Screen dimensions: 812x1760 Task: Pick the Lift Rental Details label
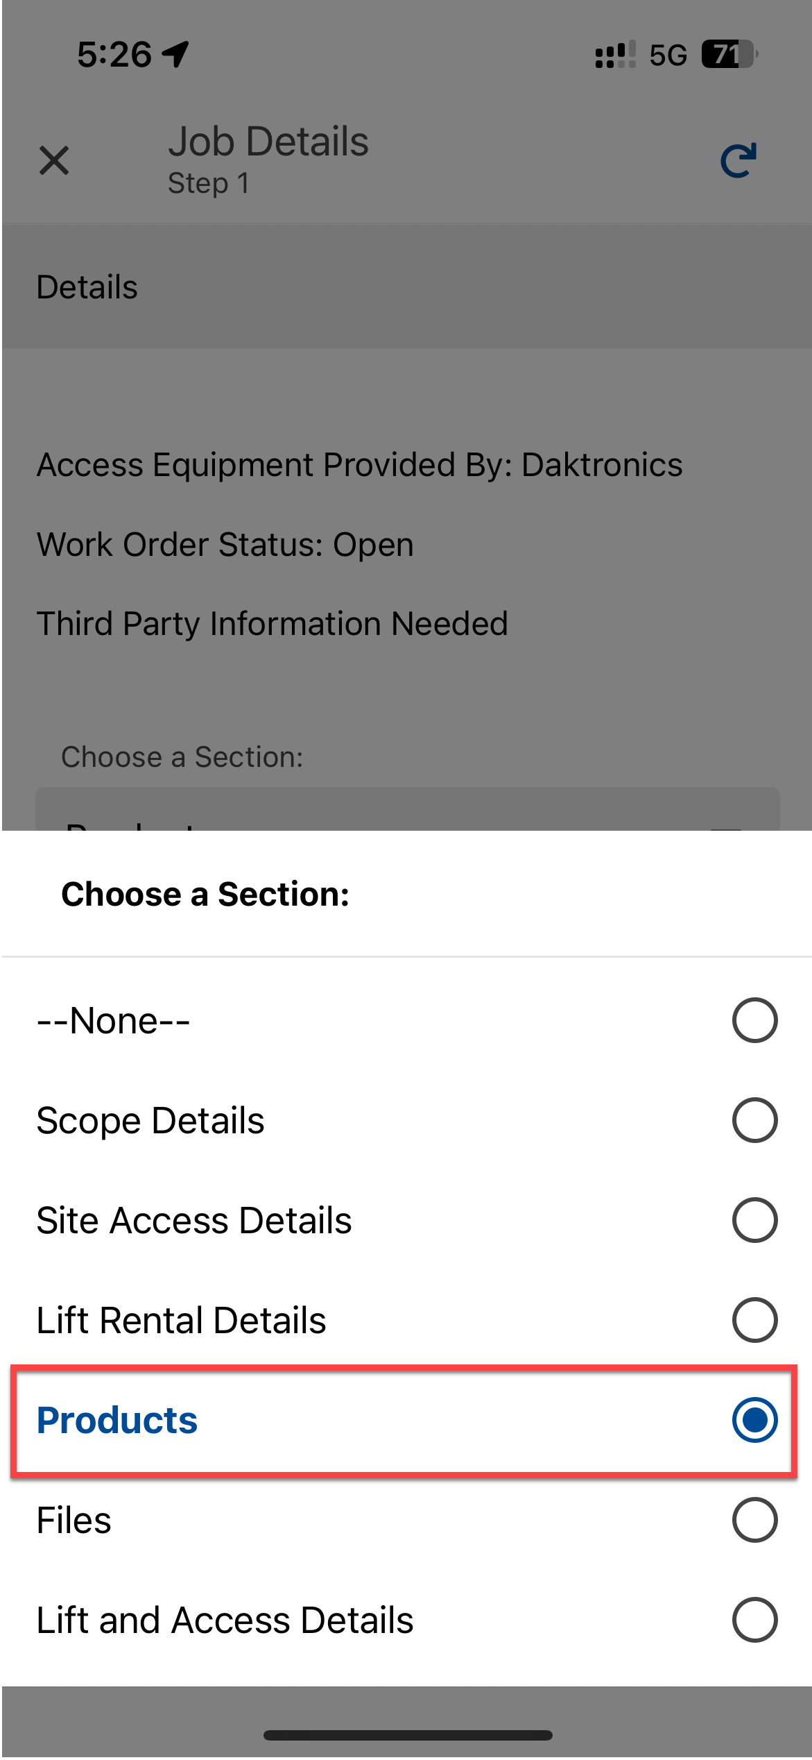(x=181, y=1320)
